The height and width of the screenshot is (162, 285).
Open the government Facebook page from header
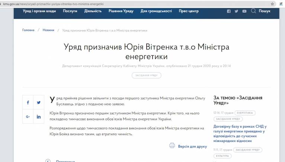[x=229, y=11]
